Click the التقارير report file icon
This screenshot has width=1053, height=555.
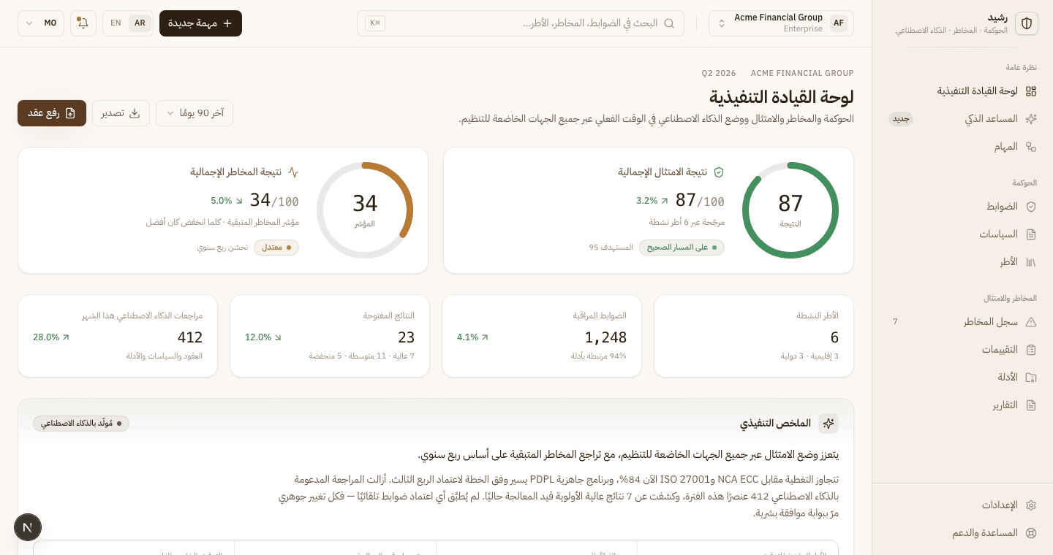pos(1031,405)
